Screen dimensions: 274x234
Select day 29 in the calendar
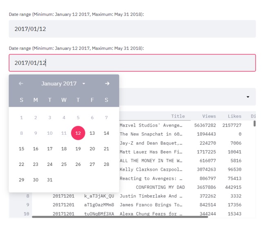[x=22, y=180]
